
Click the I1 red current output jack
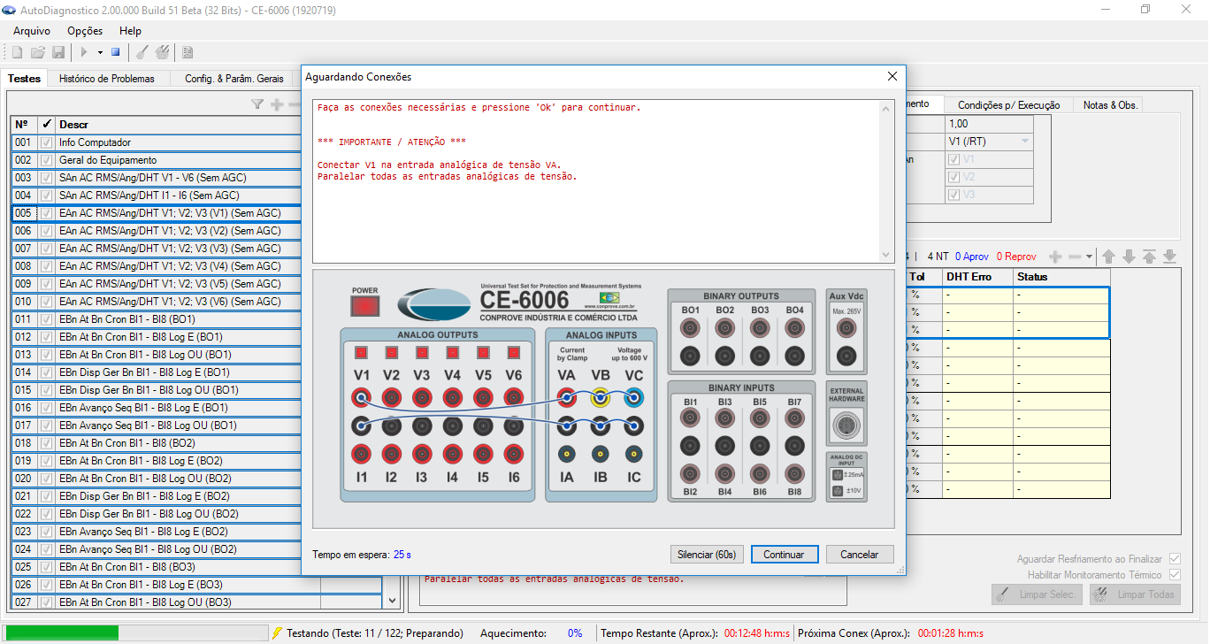click(x=361, y=455)
